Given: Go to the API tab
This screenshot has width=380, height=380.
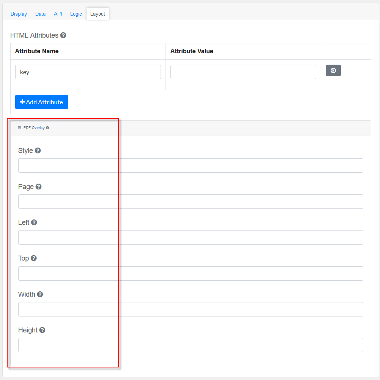Looking at the screenshot, I should coord(58,14).
